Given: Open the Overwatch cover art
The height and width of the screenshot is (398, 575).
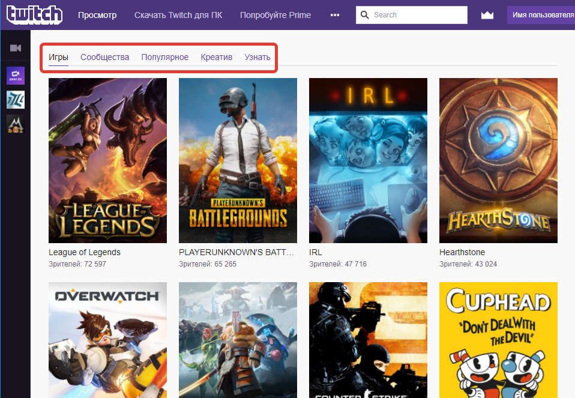Looking at the screenshot, I should [108, 340].
